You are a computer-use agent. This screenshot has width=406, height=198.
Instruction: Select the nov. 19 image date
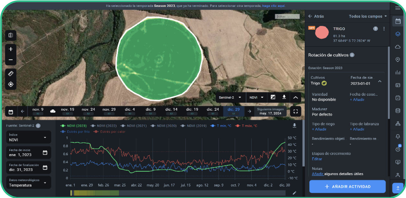67,111
